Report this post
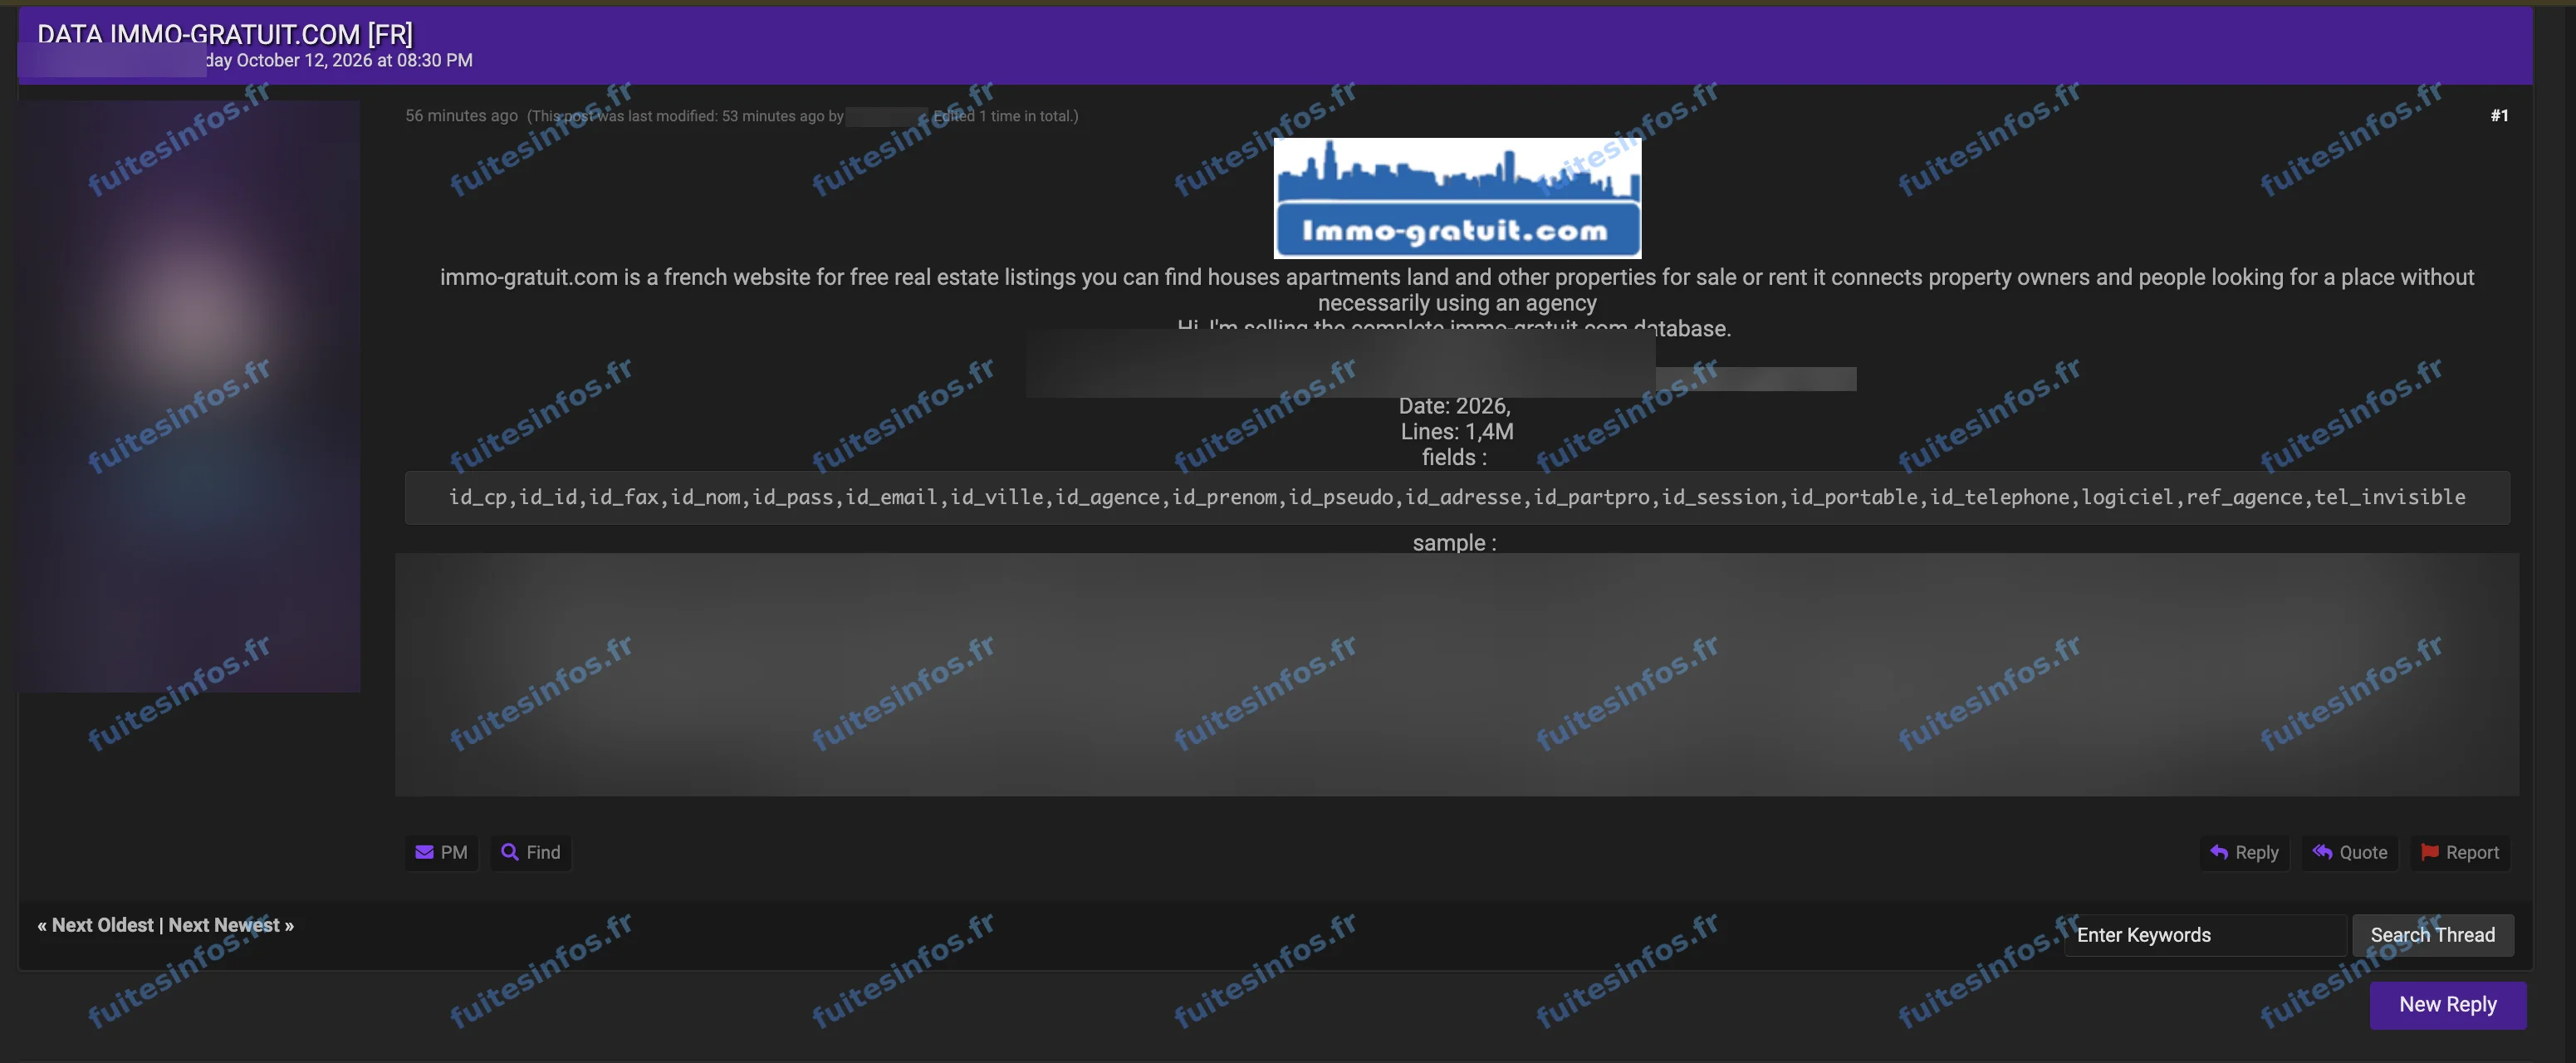Image resolution: width=2576 pixels, height=1063 pixels. tap(2460, 852)
